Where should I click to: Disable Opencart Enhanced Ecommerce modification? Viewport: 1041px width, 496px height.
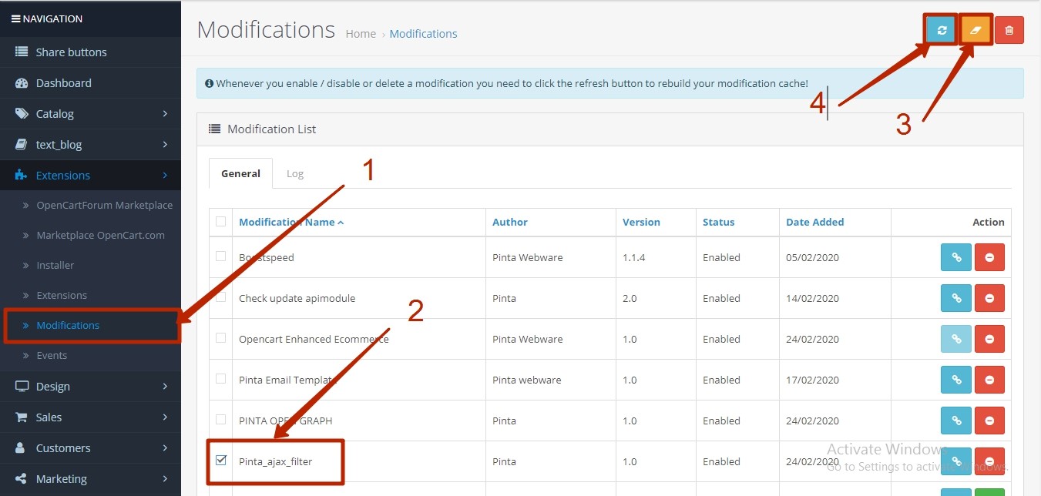click(989, 339)
